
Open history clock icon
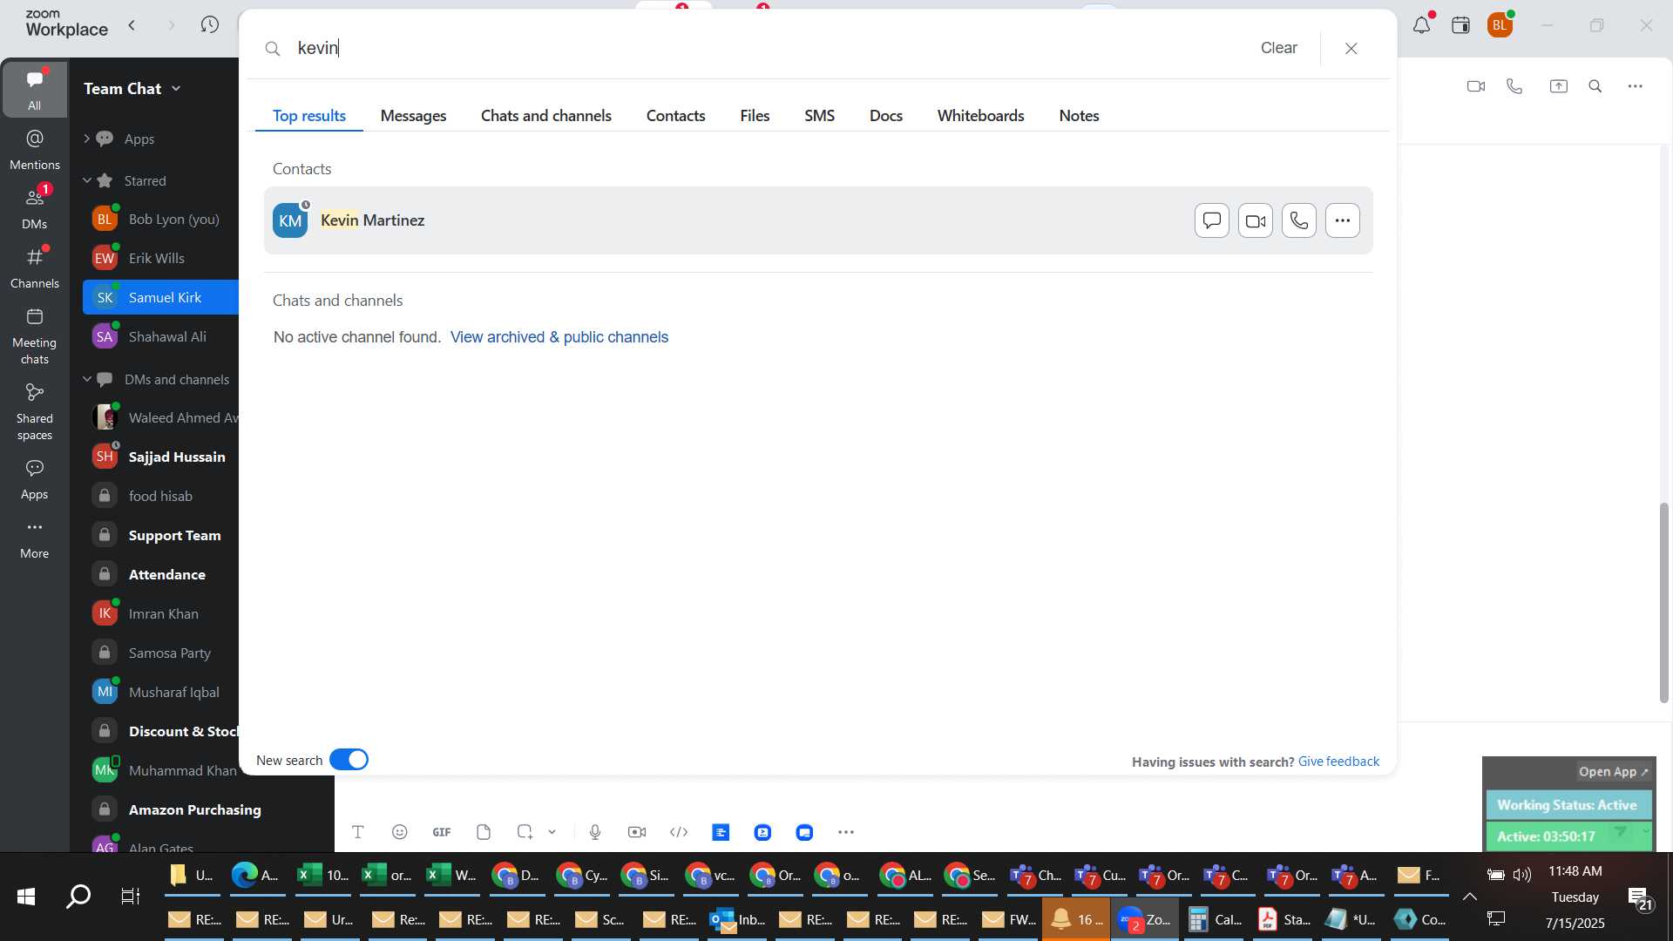point(209,24)
